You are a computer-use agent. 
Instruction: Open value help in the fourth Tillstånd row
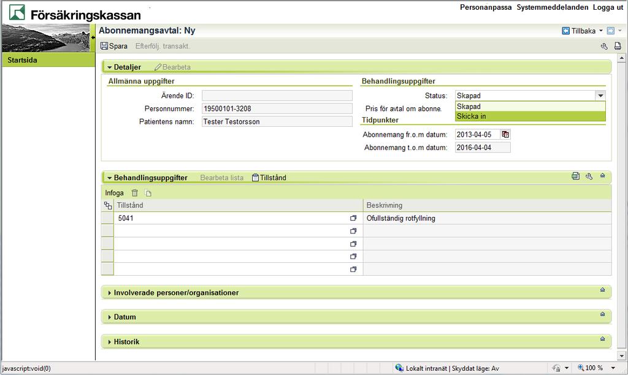pyautogui.click(x=353, y=256)
